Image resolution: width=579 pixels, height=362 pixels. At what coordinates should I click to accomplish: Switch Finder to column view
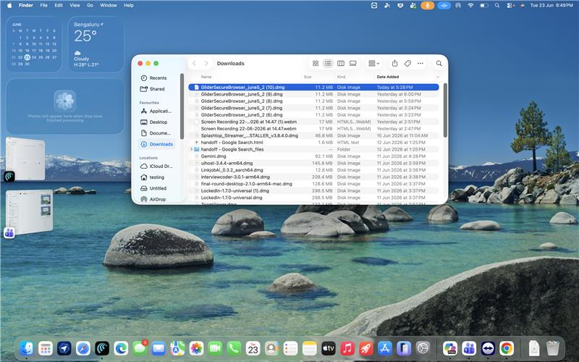pos(340,64)
